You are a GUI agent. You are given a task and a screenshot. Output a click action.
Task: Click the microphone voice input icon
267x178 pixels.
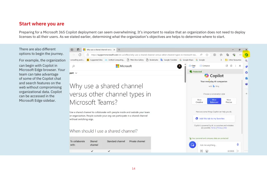pyautogui.click(x=238, y=145)
